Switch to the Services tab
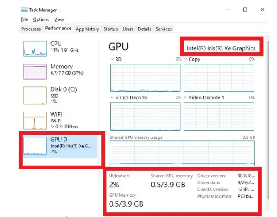Viewport: 277px width, 217px height. (164, 29)
